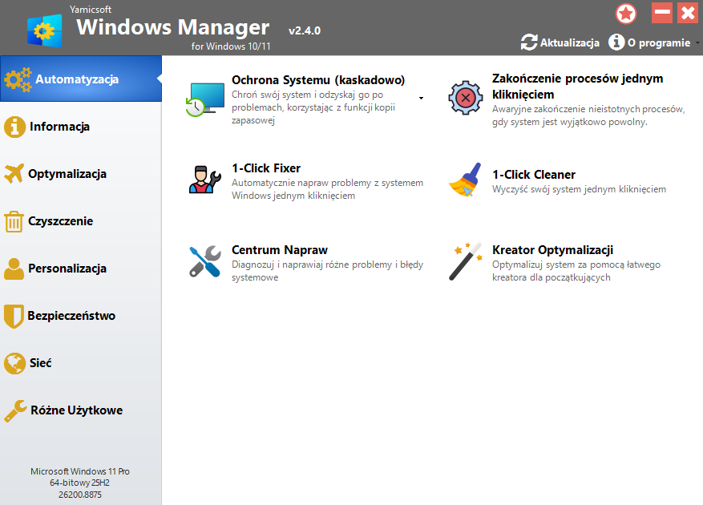Viewport: 703px width, 505px height.
Task: Click the O programie text button
Action: pyautogui.click(x=659, y=43)
